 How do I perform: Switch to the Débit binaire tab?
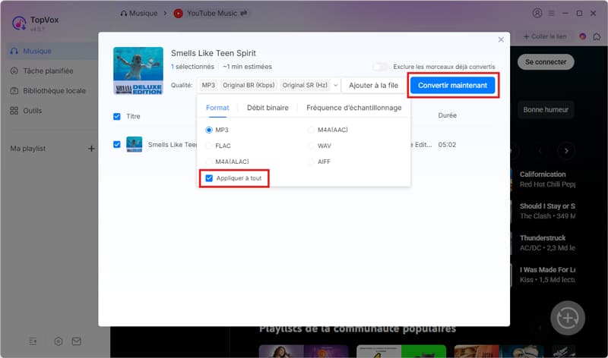click(x=268, y=108)
